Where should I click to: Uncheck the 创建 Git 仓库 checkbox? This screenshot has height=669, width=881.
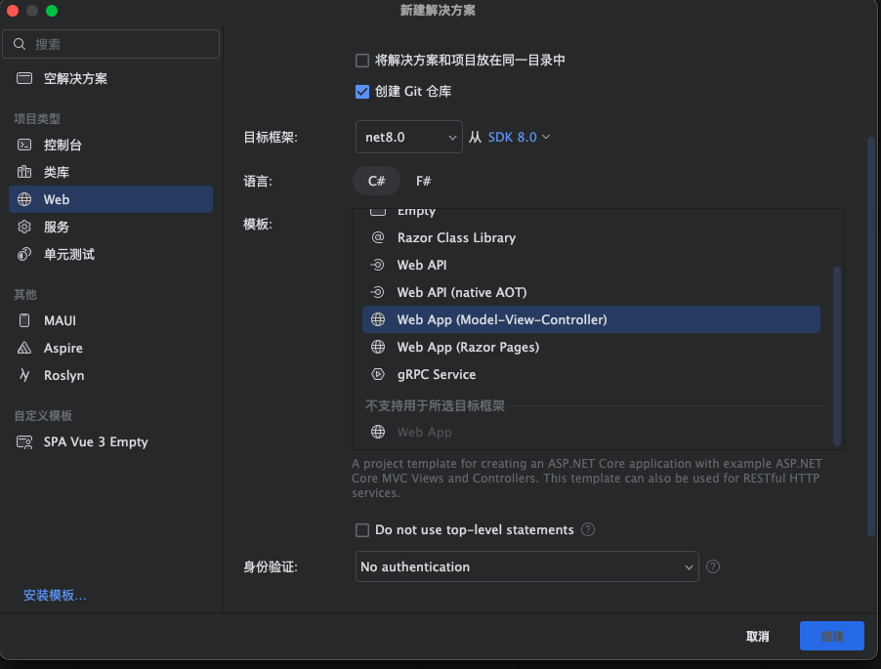point(362,92)
